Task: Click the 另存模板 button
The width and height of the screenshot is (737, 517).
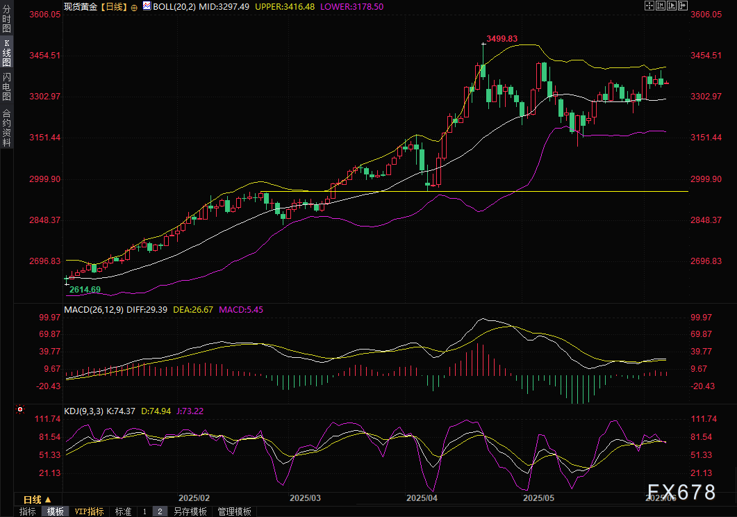Action: (x=190, y=511)
